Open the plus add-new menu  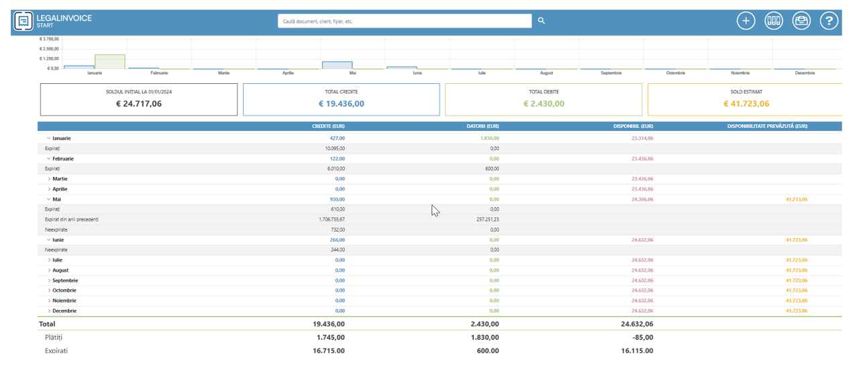(x=746, y=21)
